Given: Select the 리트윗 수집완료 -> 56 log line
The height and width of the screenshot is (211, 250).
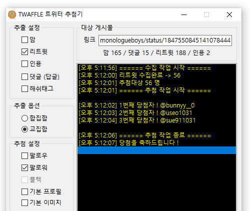Looking at the screenshot, I should 157,75.
